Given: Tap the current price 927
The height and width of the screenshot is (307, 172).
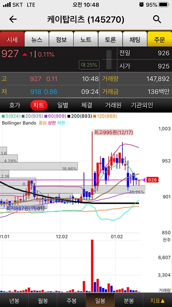Looking at the screenshot, I should pyautogui.click(x=10, y=54).
